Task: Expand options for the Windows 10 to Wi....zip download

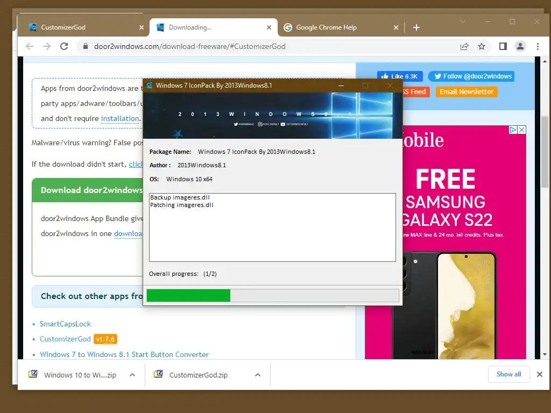Action: tap(132, 375)
